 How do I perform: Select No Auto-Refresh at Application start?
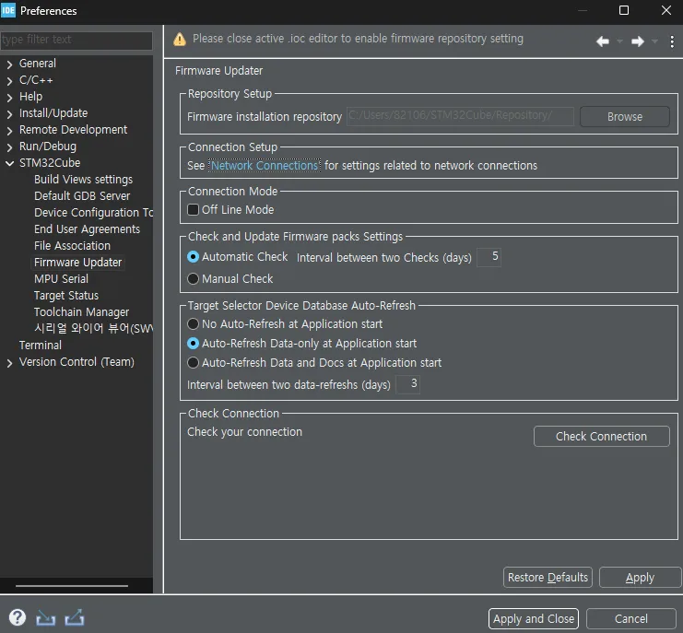coord(194,324)
